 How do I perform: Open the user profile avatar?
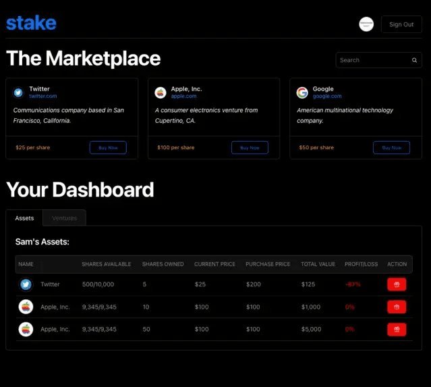pyautogui.click(x=366, y=24)
